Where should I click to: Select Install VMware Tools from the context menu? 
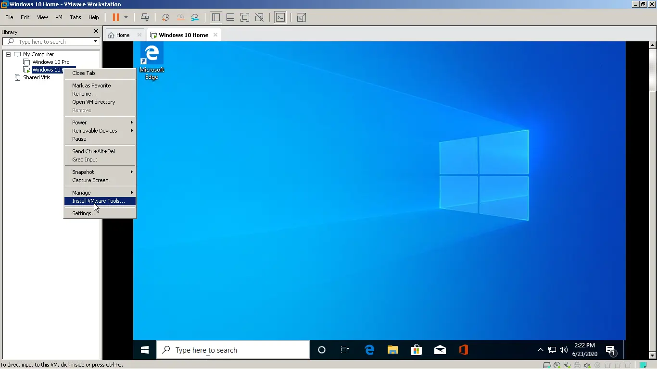point(99,201)
